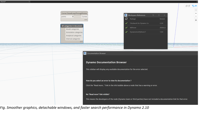Refresh the Workspace References package list

pyautogui.click(x=126, y=19)
